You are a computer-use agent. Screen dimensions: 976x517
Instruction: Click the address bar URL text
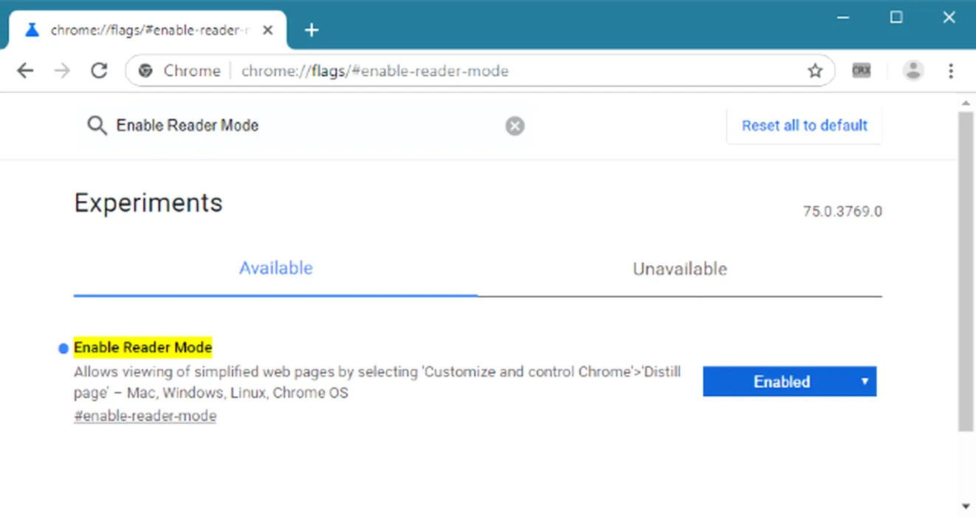374,71
